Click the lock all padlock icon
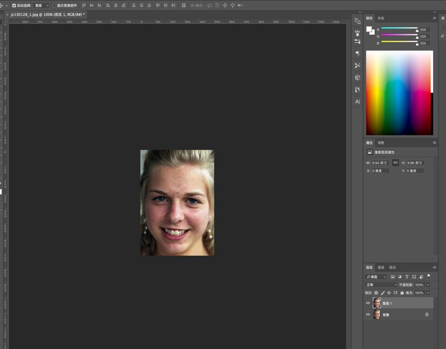 (401, 292)
